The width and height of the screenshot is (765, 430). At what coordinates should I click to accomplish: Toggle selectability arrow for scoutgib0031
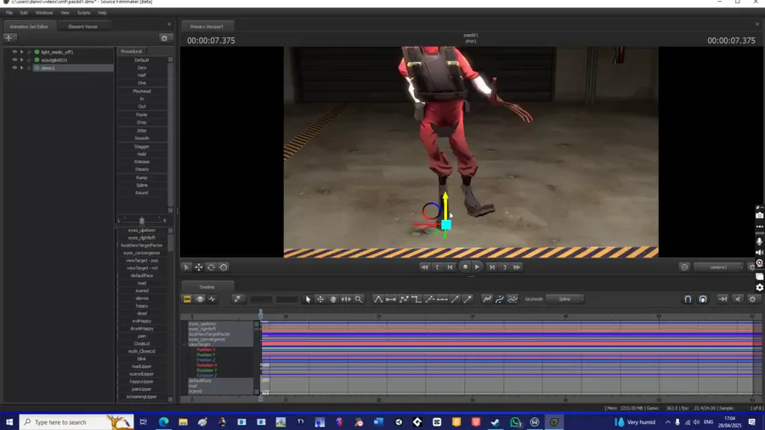[22, 60]
